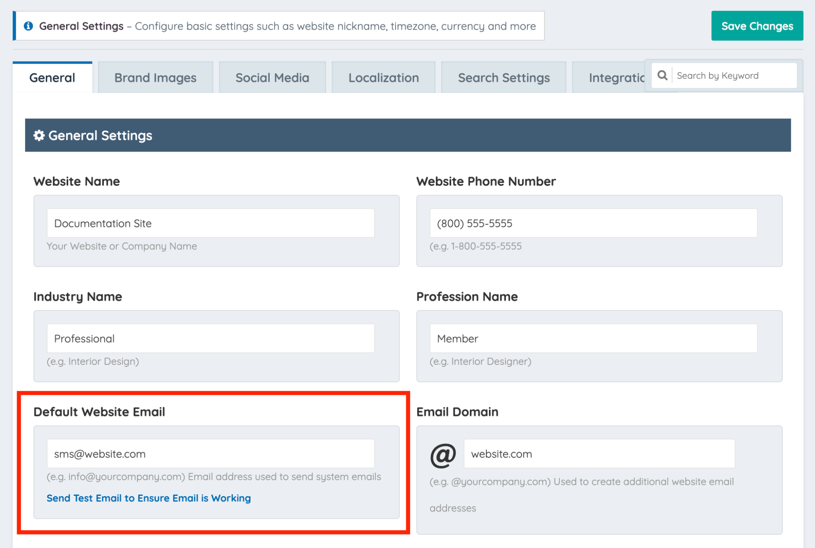This screenshot has width=815, height=548.
Task: Click the Email Domain text field
Action: pos(599,454)
